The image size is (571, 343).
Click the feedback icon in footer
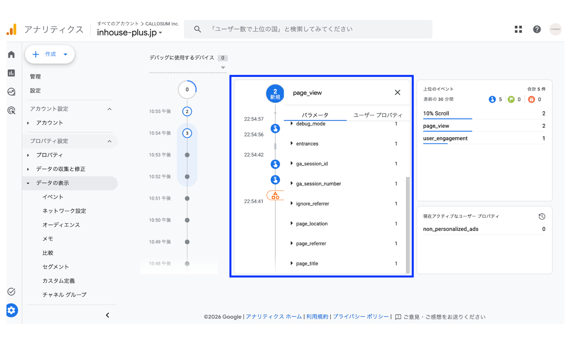398,317
